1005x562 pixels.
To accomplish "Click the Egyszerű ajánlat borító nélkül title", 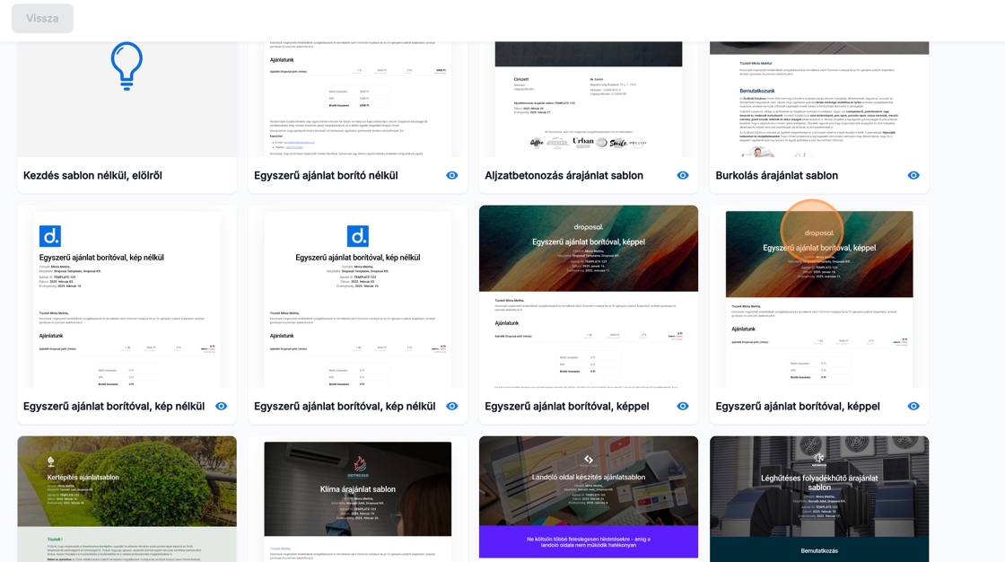I will click(x=326, y=175).
